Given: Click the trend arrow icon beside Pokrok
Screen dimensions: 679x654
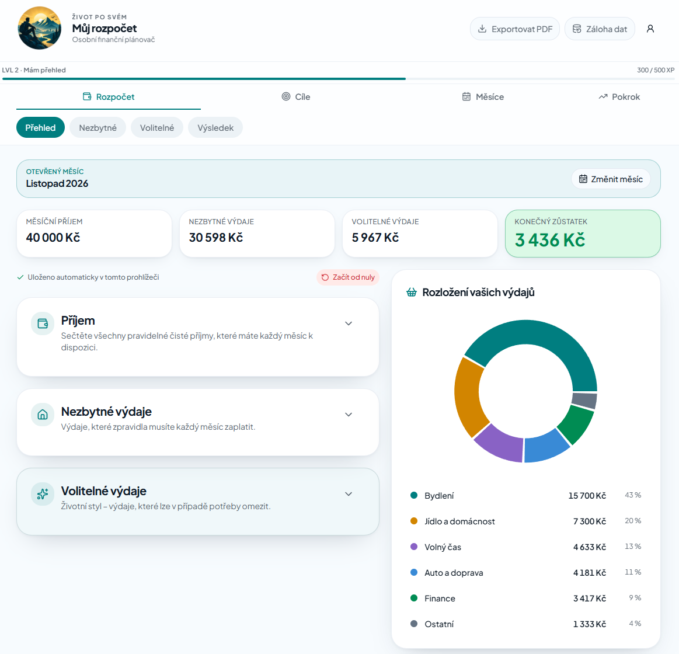Looking at the screenshot, I should (x=603, y=96).
